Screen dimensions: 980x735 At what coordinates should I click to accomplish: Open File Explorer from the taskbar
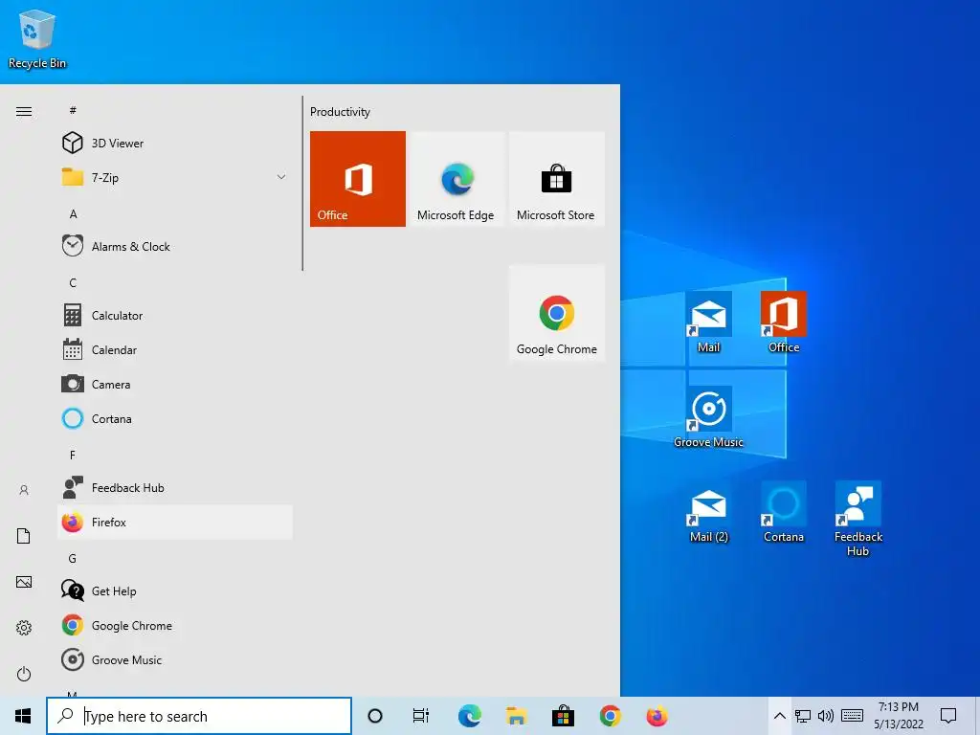(516, 716)
